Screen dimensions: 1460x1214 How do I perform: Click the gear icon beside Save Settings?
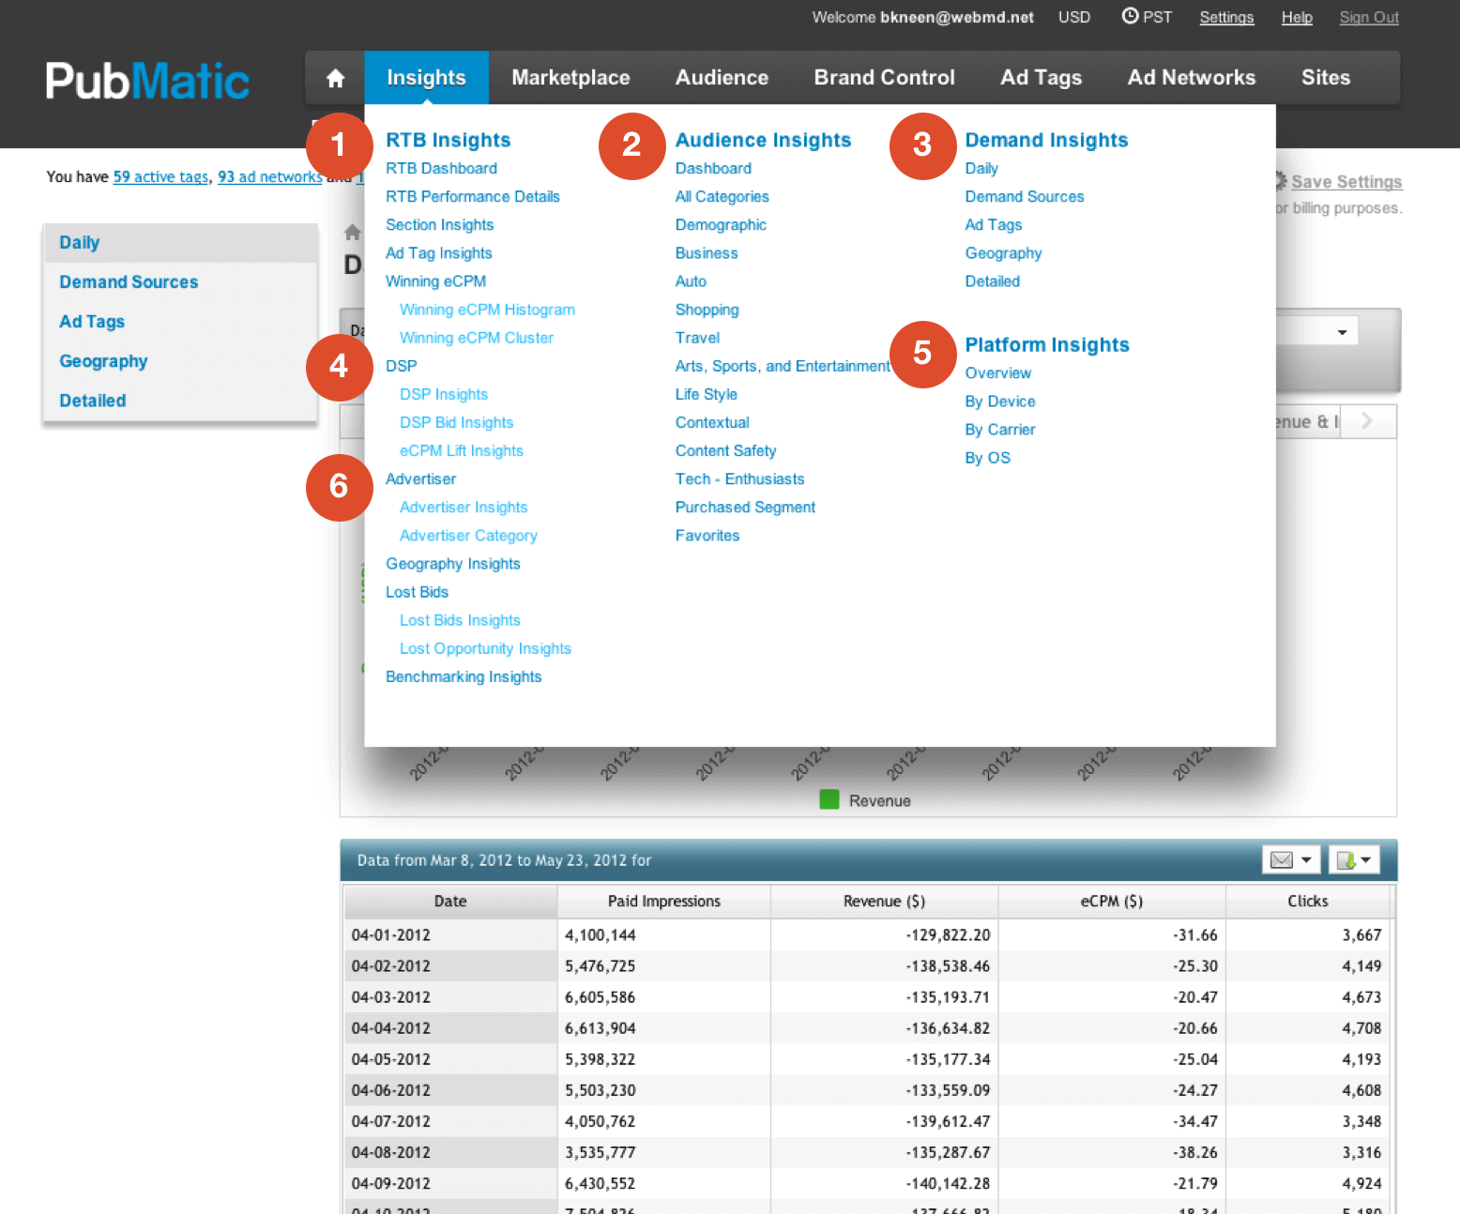[x=1281, y=181]
